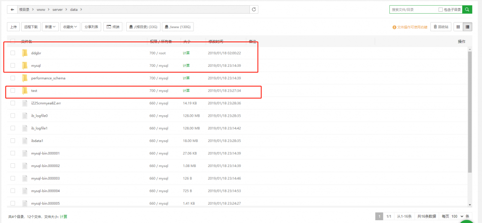Screen dimensions: 482x223
Task: Open the 回收站 recycle bin
Action: 441,27
